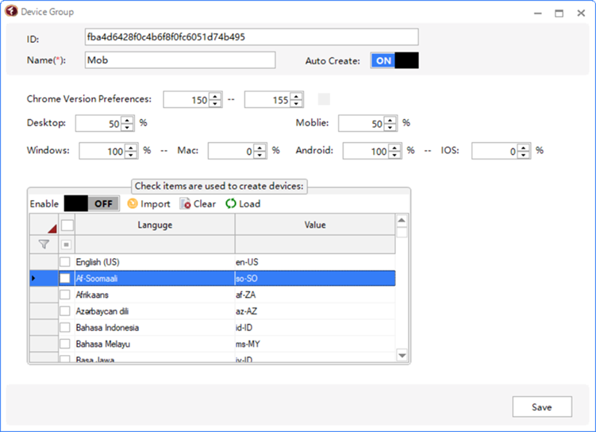Click the Languge column filter cell
Screen dimensions: 596x432
click(155, 245)
